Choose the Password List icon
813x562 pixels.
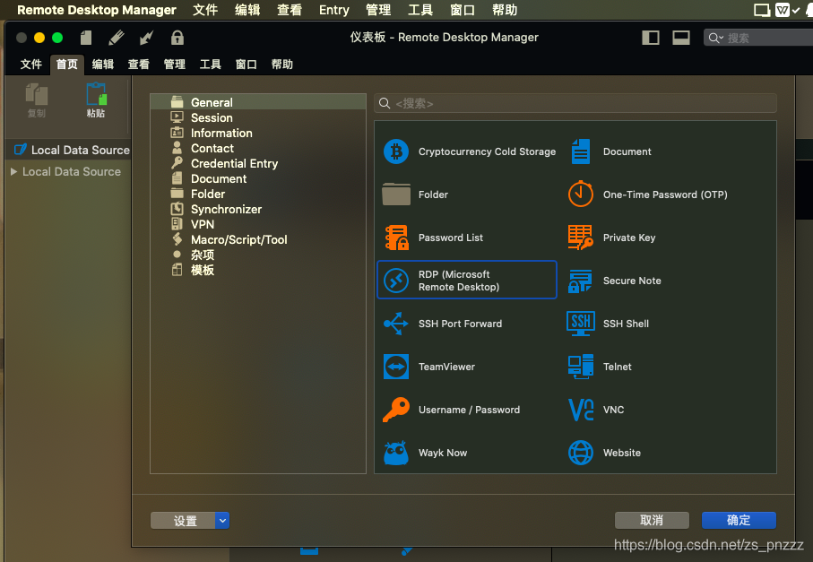(396, 238)
